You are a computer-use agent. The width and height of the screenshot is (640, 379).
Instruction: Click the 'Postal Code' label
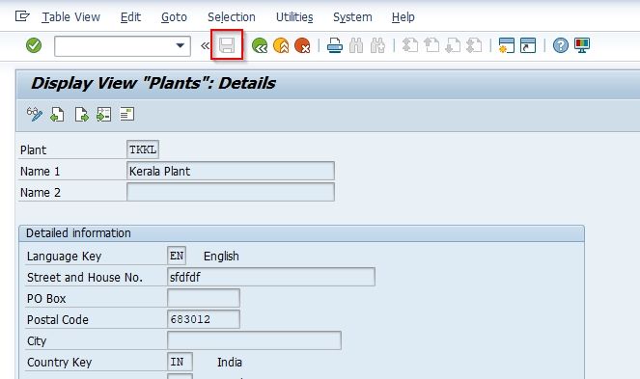[58, 320]
